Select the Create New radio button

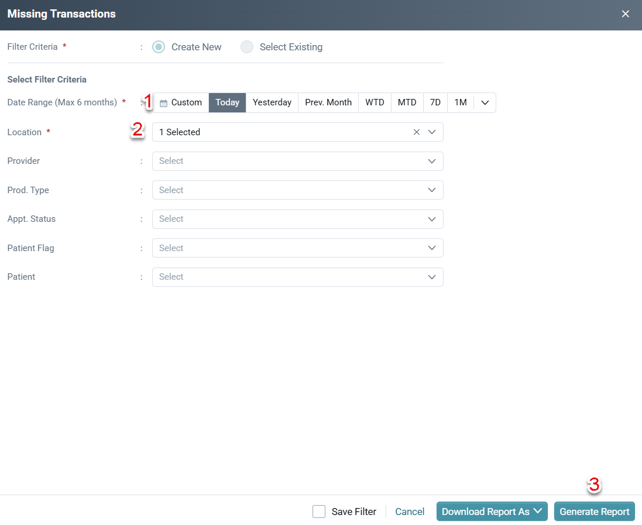(x=159, y=47)
